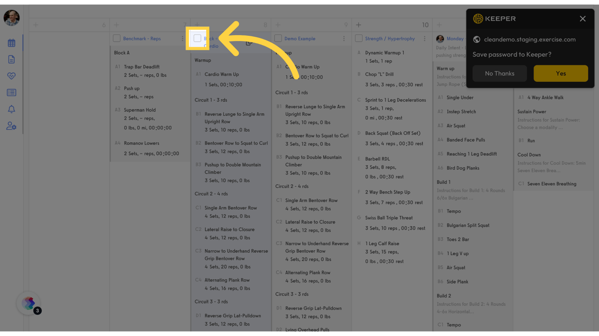Click the profile avatar photo in sidebar
The image size is (599, 336).
[x=12, y=18]
